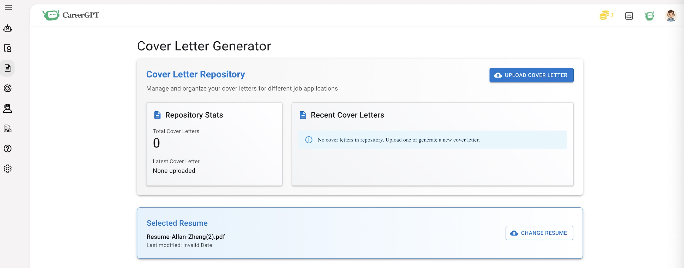The width and height of the screenshot is (684, 268).
Task: Click the Repository Stats info icon
Action: point(157,115)
